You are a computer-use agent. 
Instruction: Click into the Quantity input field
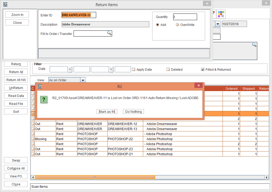185,17
